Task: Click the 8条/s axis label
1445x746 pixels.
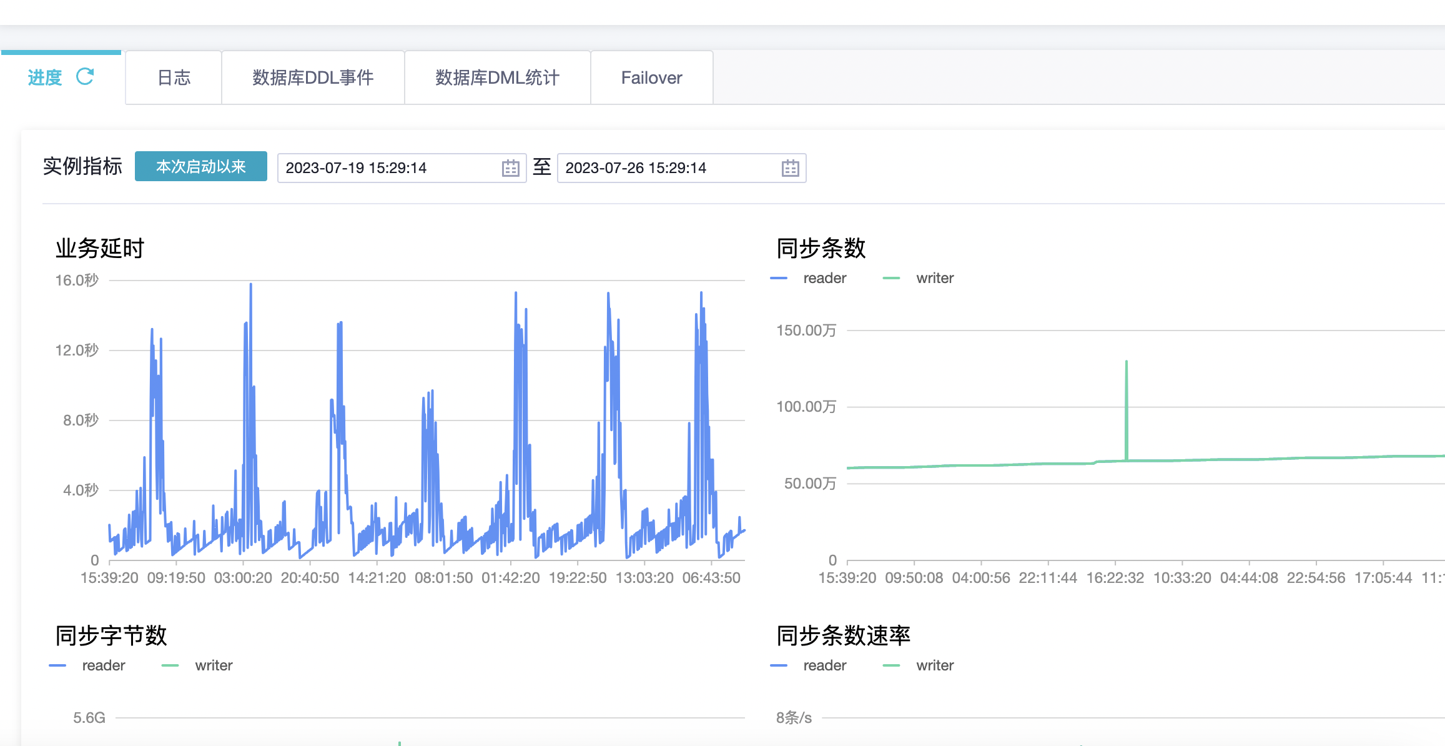Action: click(x=794, y=718)
